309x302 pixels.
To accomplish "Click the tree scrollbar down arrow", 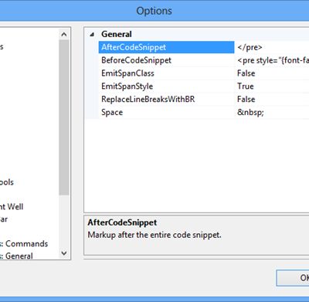I will tap(64, 253).
